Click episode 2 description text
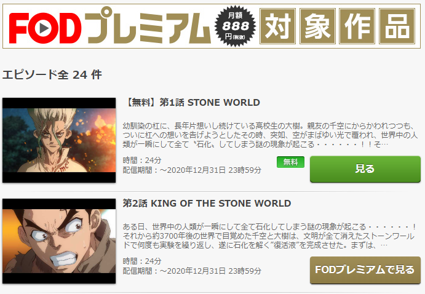The image size is (425, 294). [x=269, y=236]
